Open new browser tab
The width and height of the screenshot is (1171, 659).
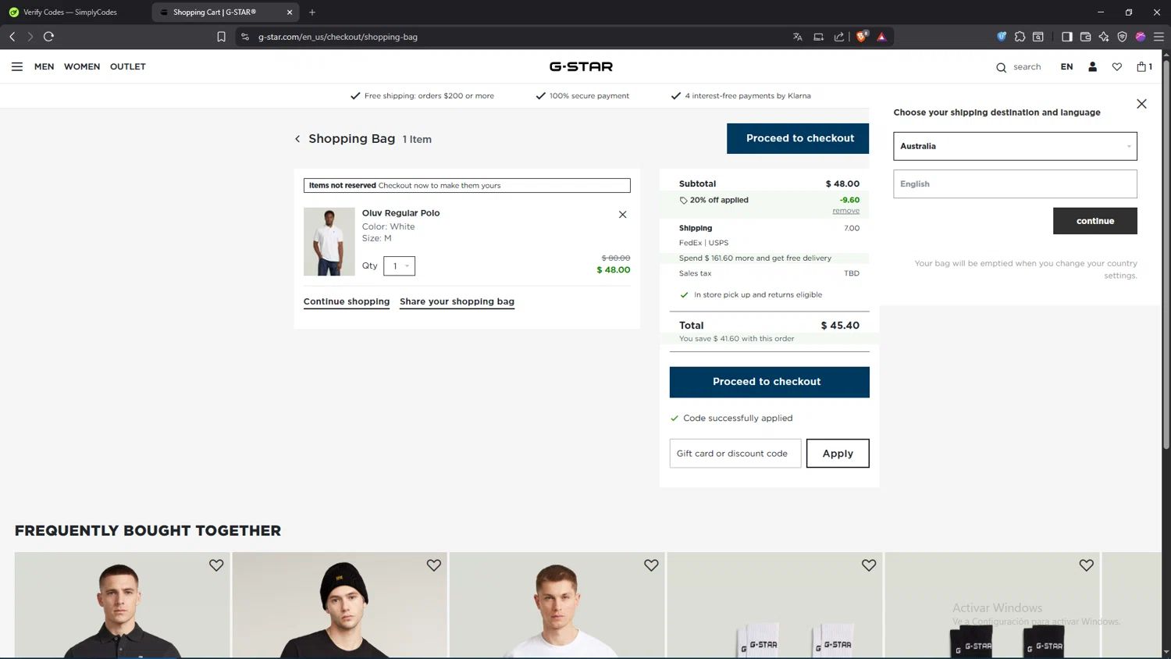point(312,12)
